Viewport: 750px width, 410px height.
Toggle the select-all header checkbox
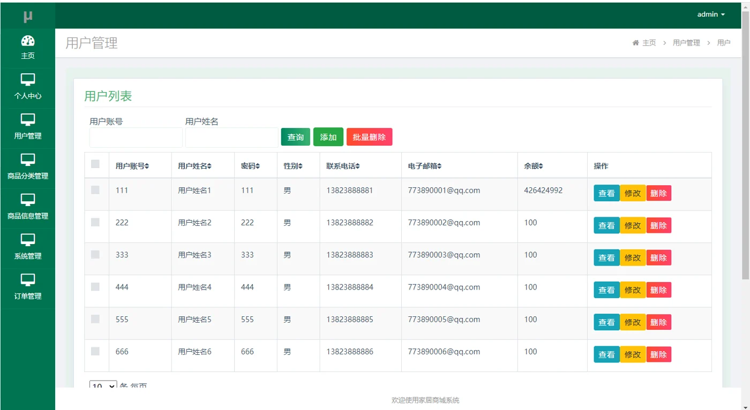(x=95, y=164)
